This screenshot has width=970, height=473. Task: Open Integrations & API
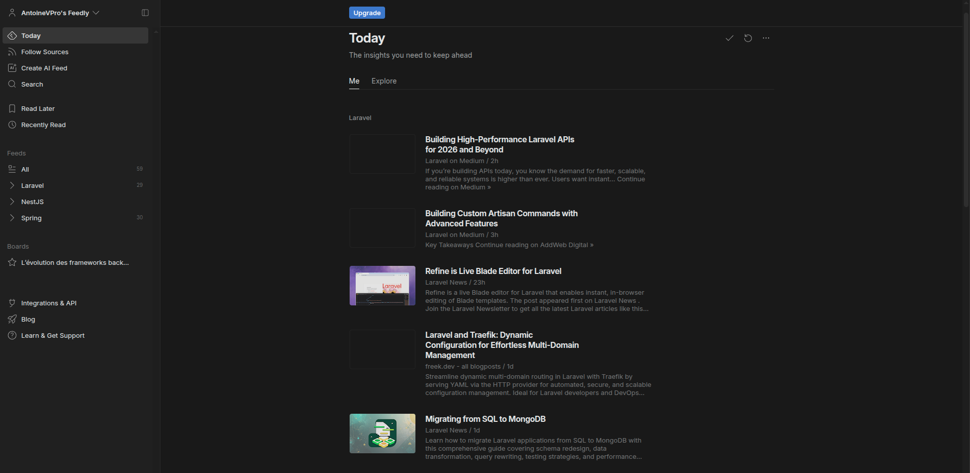(49, 303)
